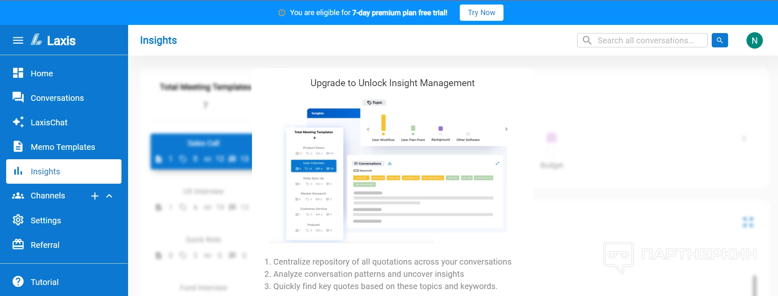Click the Channels people group icon
The height and width of the screenshot is (296, 778).
(18, 196)
